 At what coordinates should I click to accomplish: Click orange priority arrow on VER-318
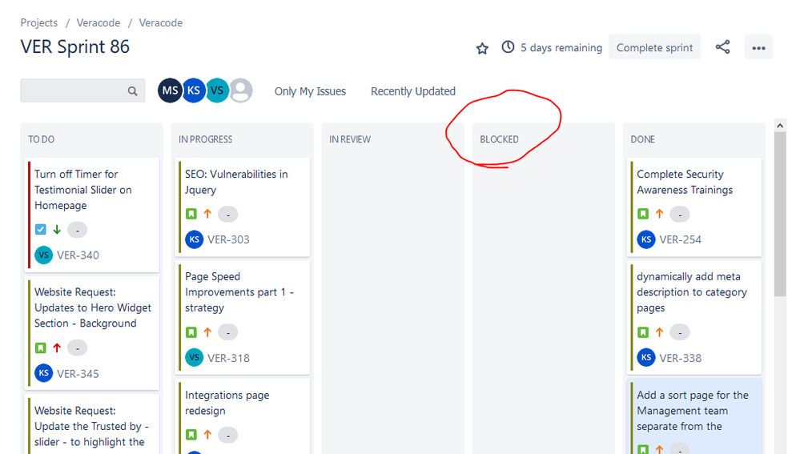tap(207, 332)
